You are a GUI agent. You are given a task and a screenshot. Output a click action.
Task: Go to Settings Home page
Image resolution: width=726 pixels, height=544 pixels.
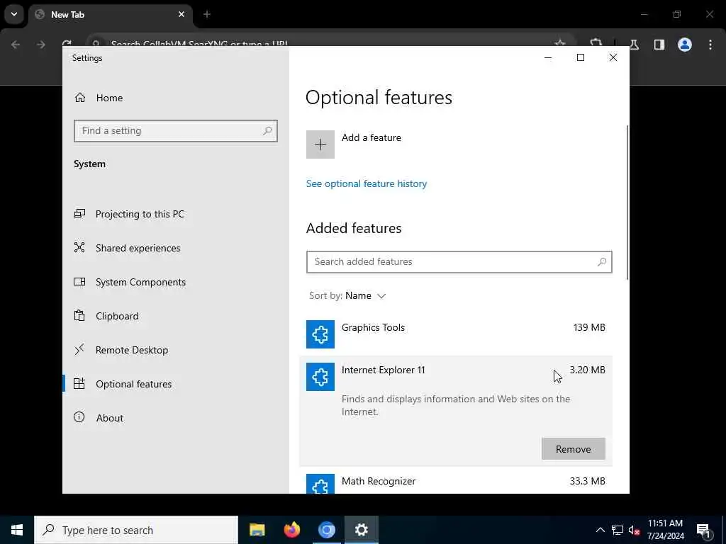point(98,98)
